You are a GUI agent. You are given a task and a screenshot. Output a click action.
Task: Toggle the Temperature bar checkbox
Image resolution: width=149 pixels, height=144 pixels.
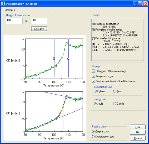coord(93,76)
